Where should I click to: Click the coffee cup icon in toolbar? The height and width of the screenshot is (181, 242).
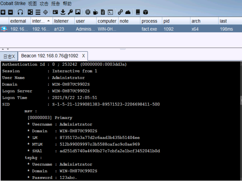[96, 12]
